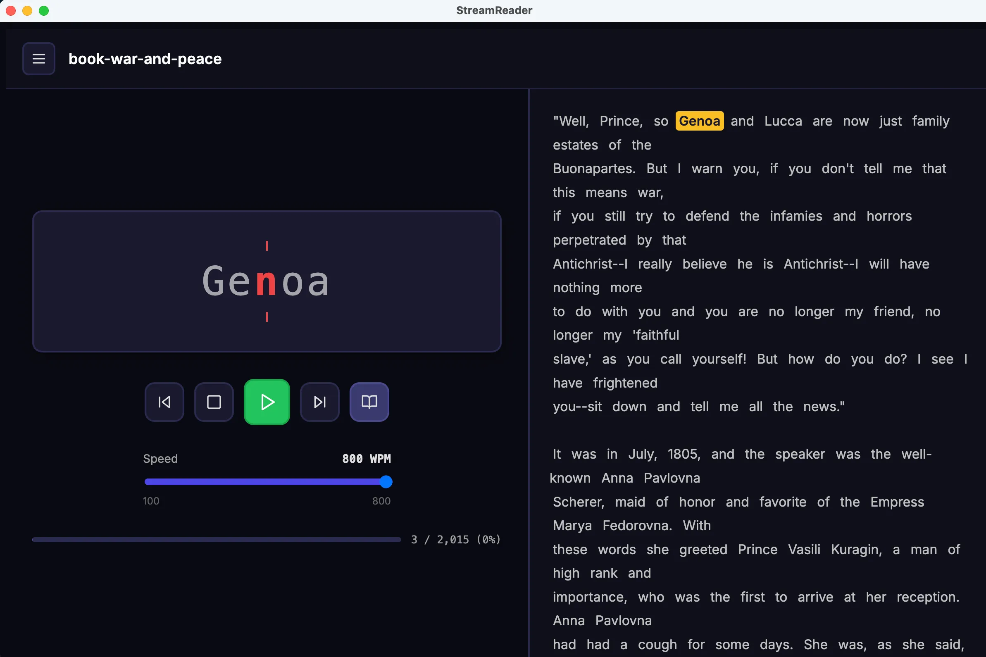
Task: Minimize the window with the yellow button
Action: pos(27,10)
